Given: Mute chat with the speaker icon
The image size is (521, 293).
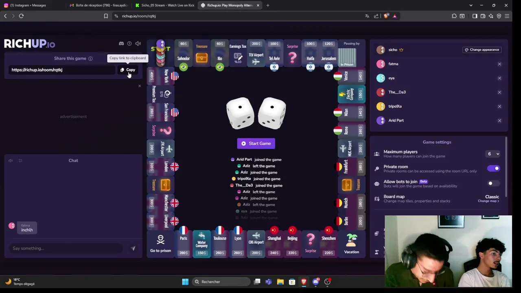Looking at the screenshot, I should click(x=11, y=161).
